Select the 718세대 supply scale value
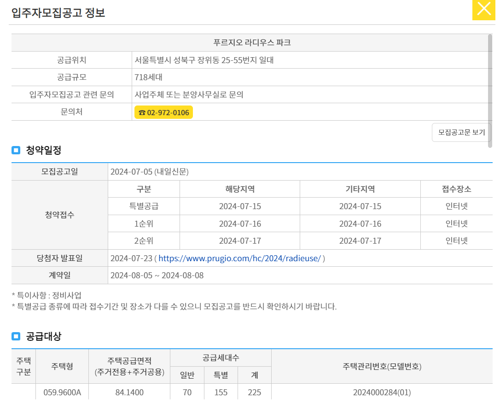500x404 pixels. pos(145,77)
